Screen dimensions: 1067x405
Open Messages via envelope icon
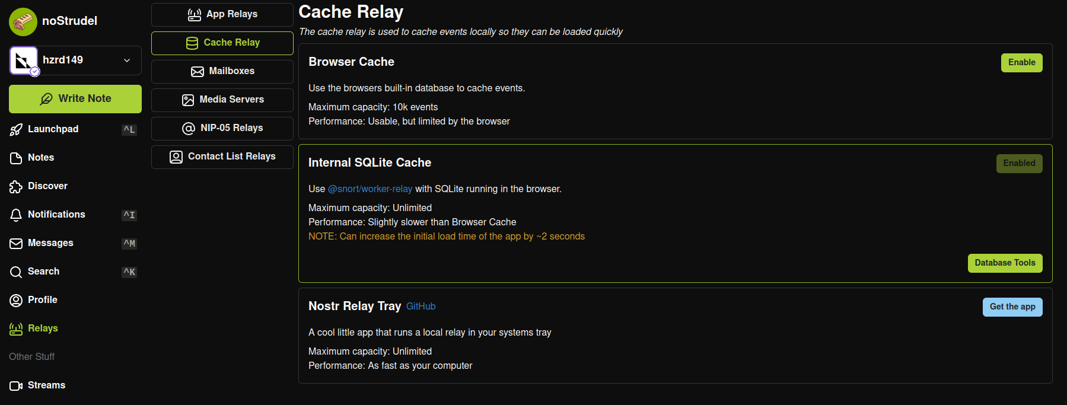point(16,244)
